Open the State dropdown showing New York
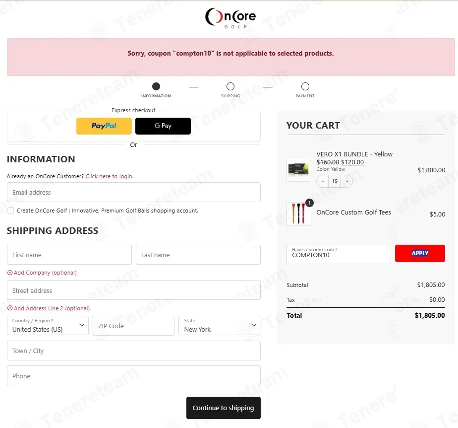Image resolution: width=458 pixels, height=428 pixels. (220, 326)
